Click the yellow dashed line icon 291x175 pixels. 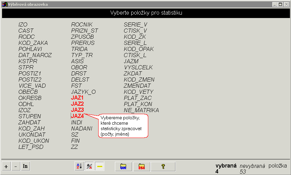coord(100,166)
